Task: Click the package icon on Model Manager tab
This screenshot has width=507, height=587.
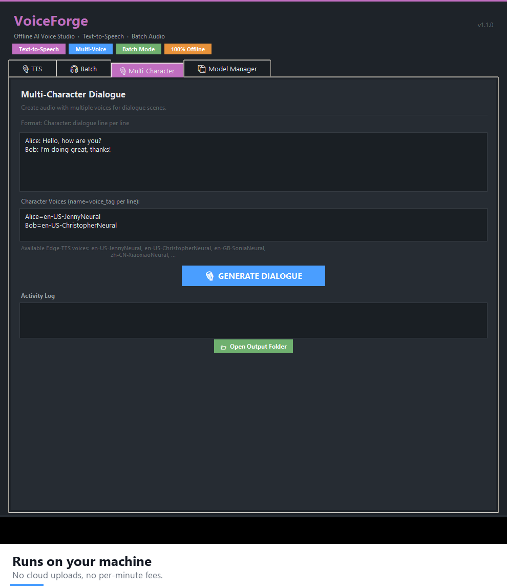Action: (202, 69)
